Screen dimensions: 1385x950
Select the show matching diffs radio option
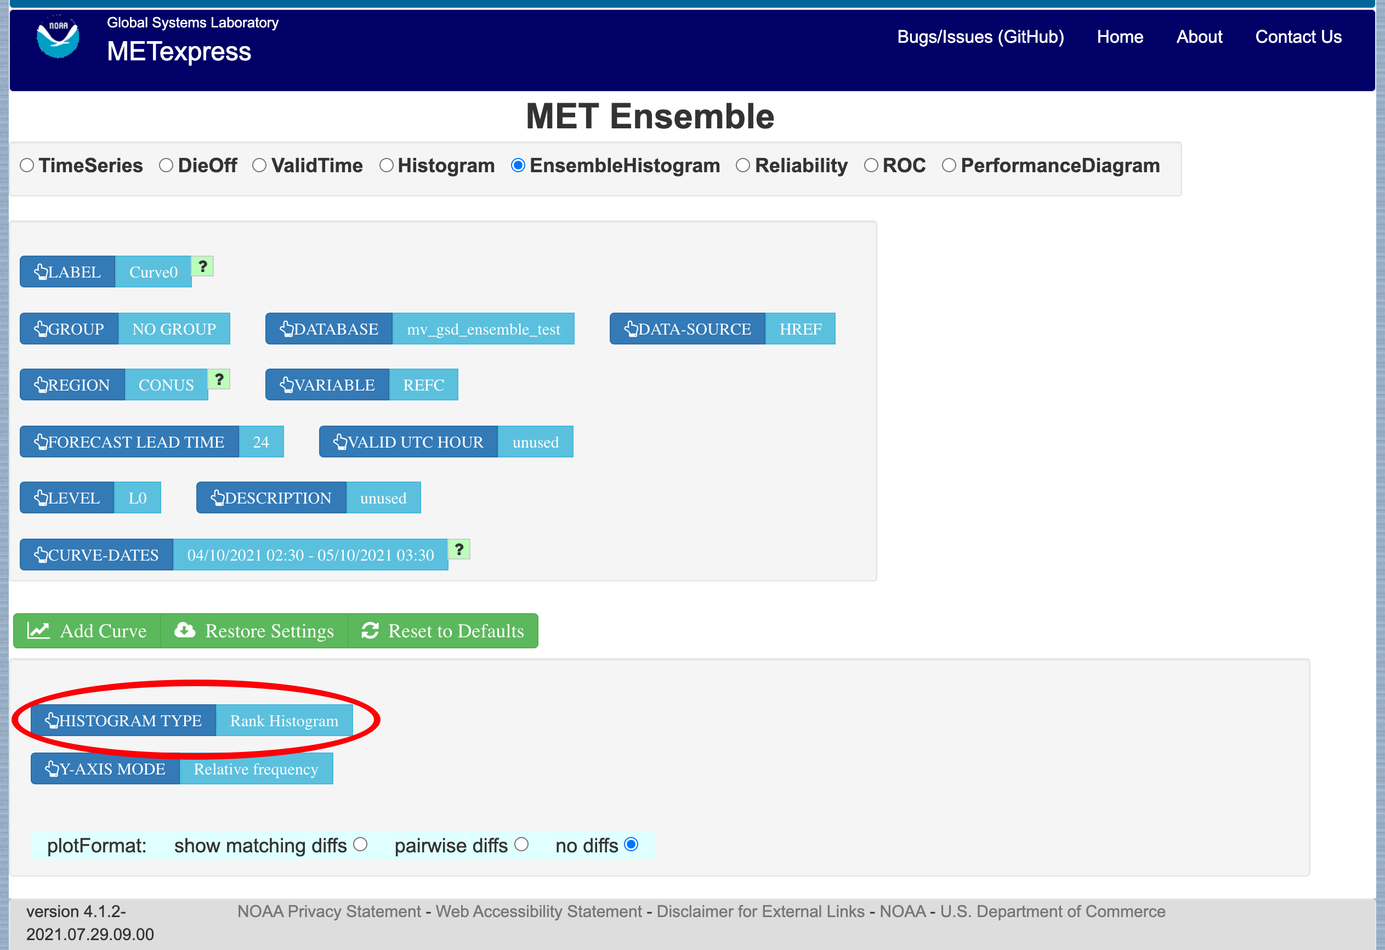coord(360,845)
